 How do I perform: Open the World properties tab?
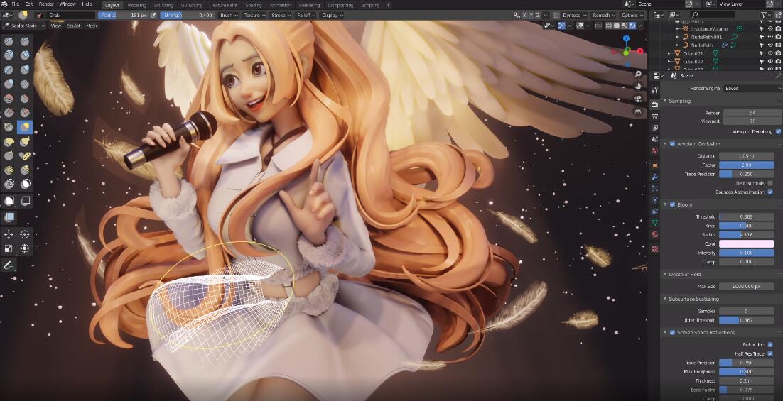coord(654,151)
